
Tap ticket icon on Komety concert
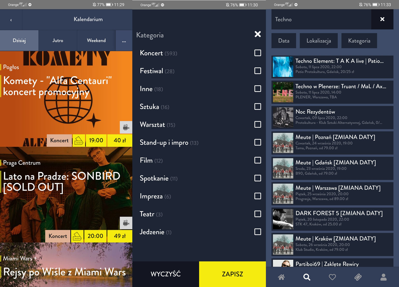pos(79,141)
